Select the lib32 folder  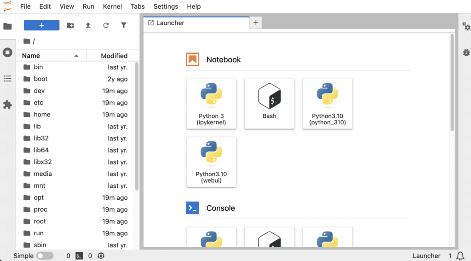coord(75,138)
